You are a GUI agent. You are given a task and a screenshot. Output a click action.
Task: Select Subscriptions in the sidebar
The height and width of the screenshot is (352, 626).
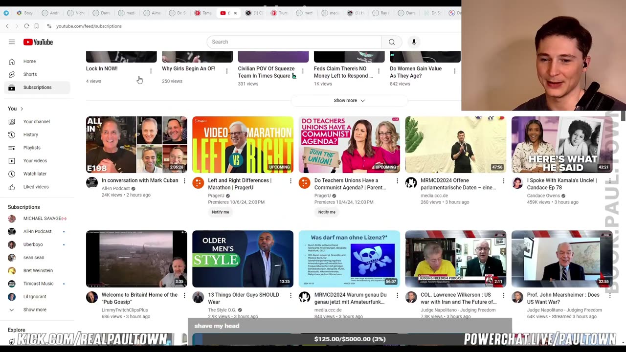[x=37, y=88]
